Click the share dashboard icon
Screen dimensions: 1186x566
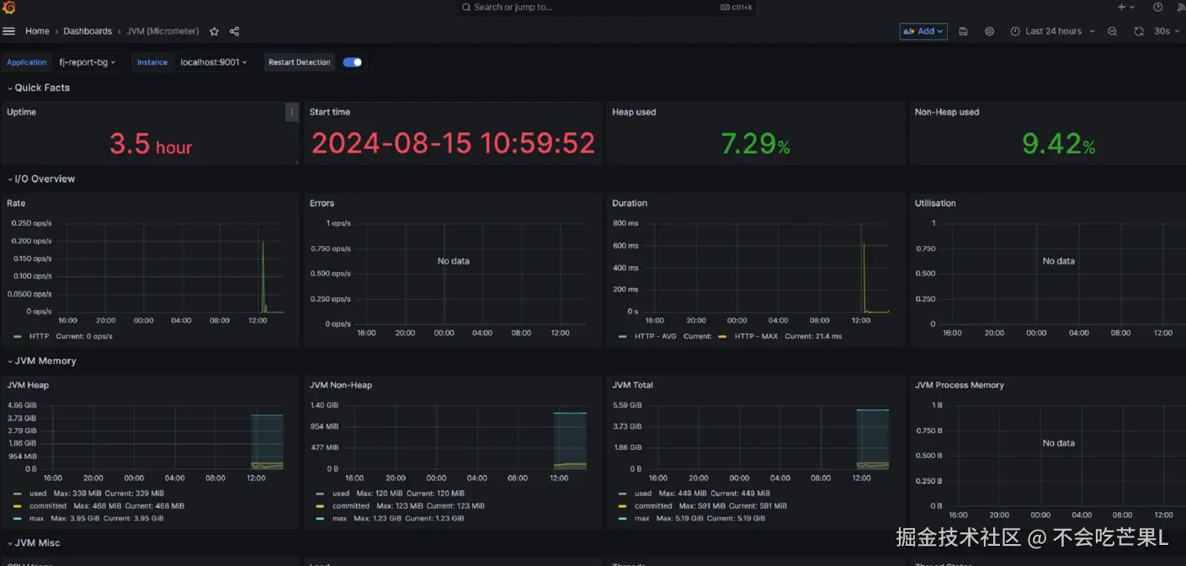tap(235, 31)
